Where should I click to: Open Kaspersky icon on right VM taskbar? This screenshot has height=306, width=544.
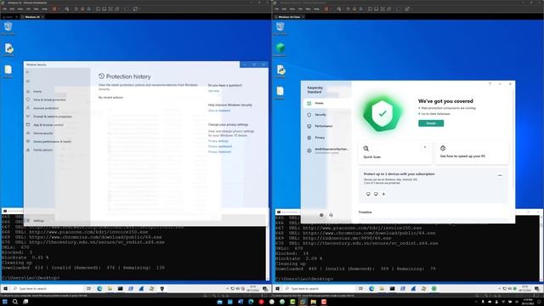[434, 289]
